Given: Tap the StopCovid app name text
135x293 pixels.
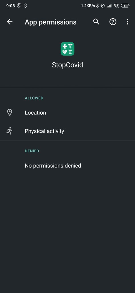Looking at the screenshot, I should (x=67, y=65).
